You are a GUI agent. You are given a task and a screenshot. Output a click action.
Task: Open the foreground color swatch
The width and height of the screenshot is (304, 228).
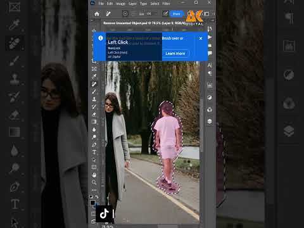coord(92,203)
